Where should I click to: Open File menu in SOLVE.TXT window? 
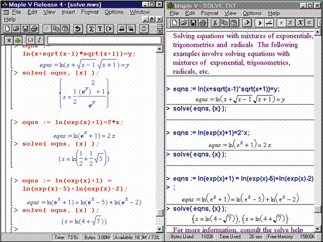click(174, 13)
